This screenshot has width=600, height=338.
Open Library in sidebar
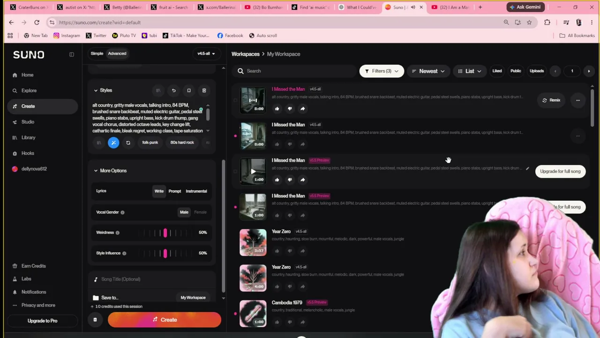click(x=28, y=138)
